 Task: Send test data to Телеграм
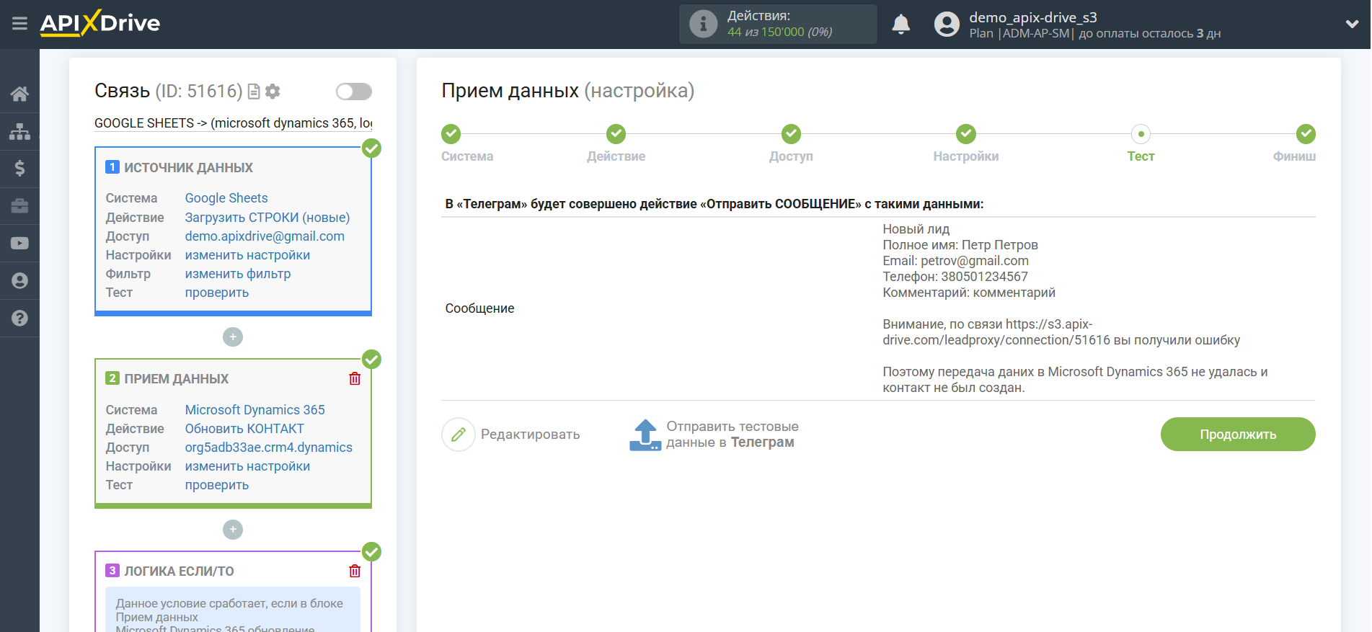point(714,435)
